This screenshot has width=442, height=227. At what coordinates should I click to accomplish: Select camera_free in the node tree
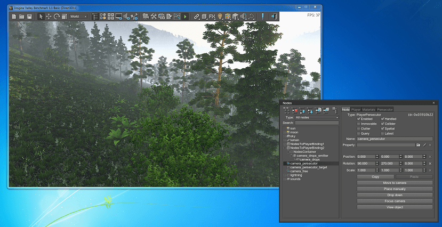[x=299, y=171]
